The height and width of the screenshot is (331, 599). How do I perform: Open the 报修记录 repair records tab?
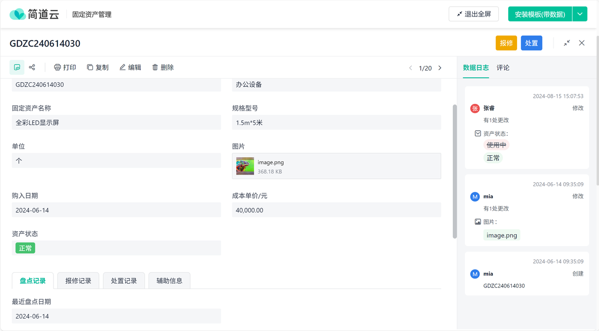78,280
